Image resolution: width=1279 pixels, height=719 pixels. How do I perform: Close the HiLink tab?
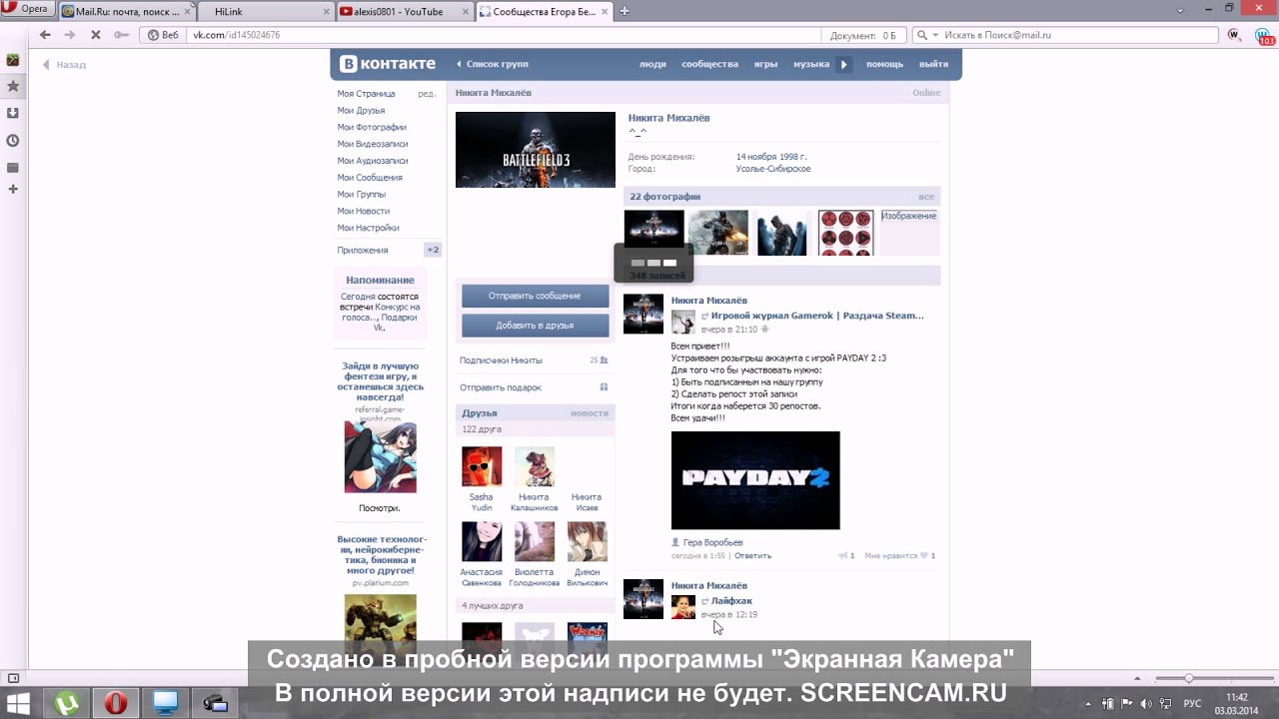(326, 11)
